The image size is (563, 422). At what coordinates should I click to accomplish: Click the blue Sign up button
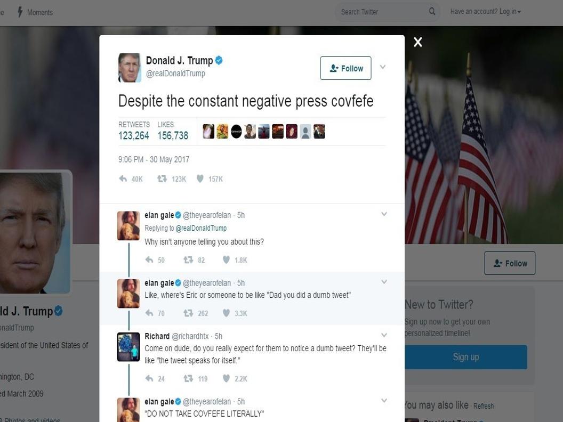coord(465,357)
